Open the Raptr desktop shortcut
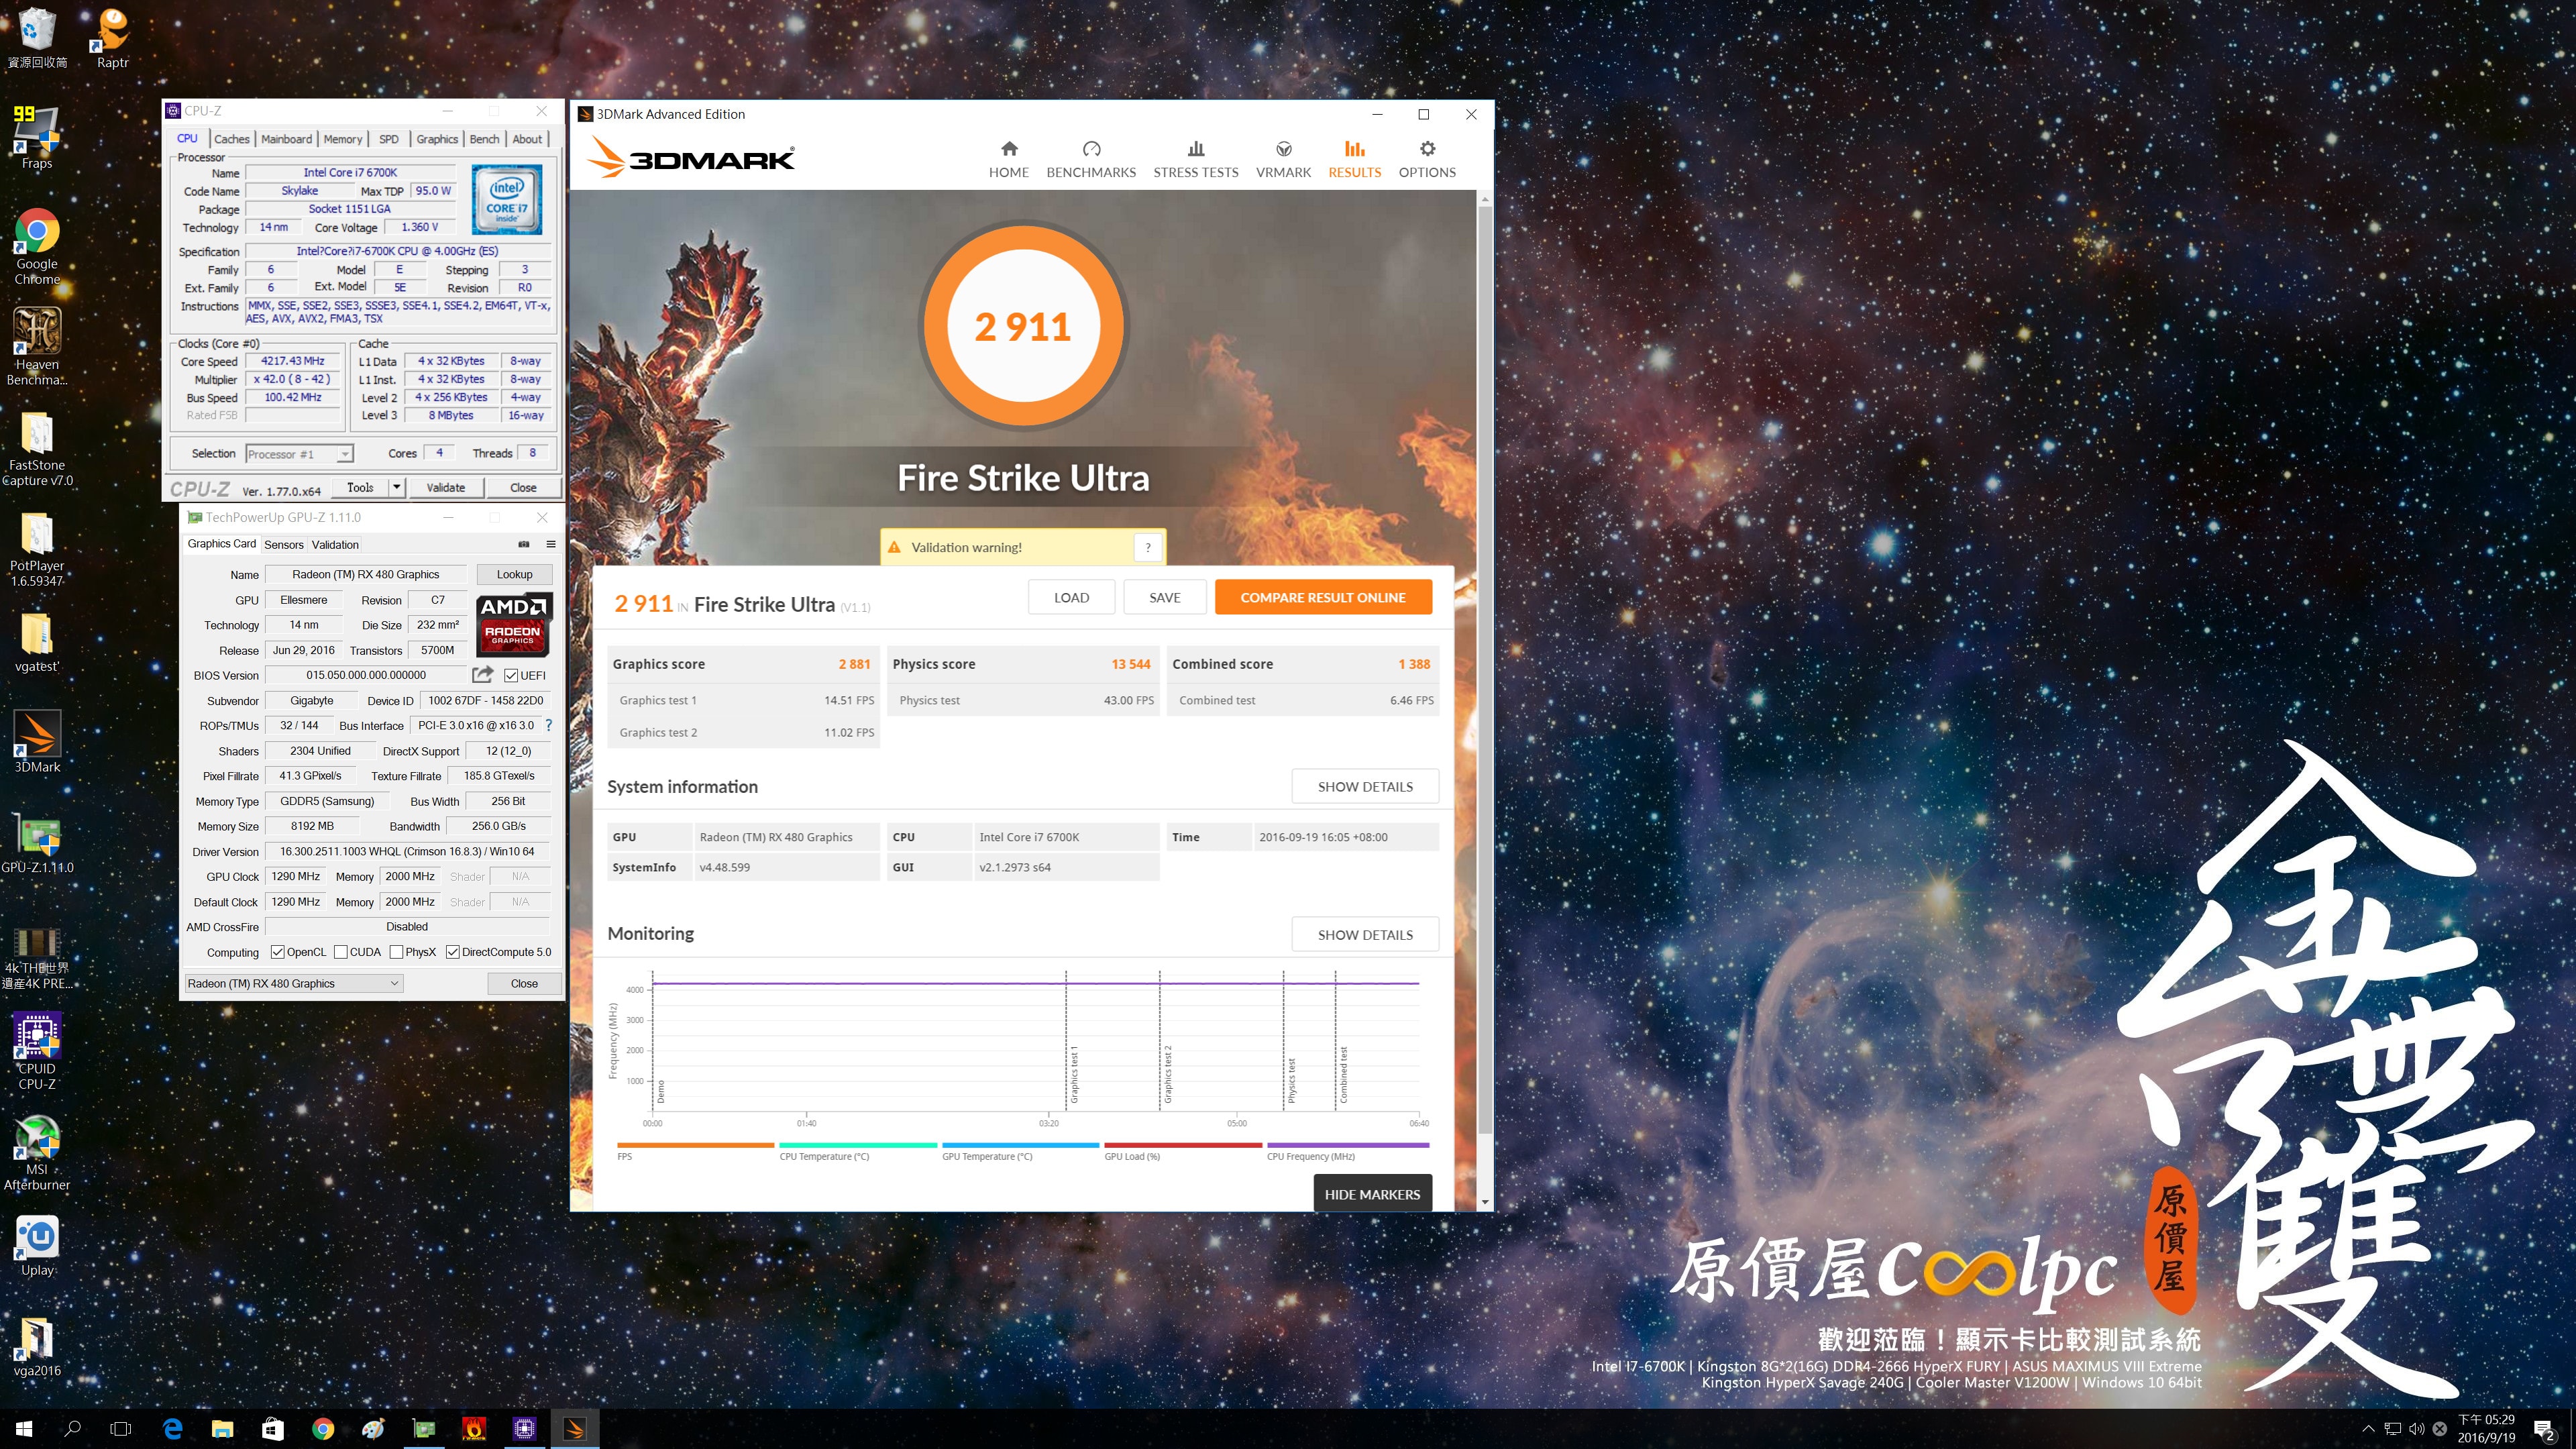Image resolution: width=2576 pixels, height=1449 pixels. click(x=112, y=38)
